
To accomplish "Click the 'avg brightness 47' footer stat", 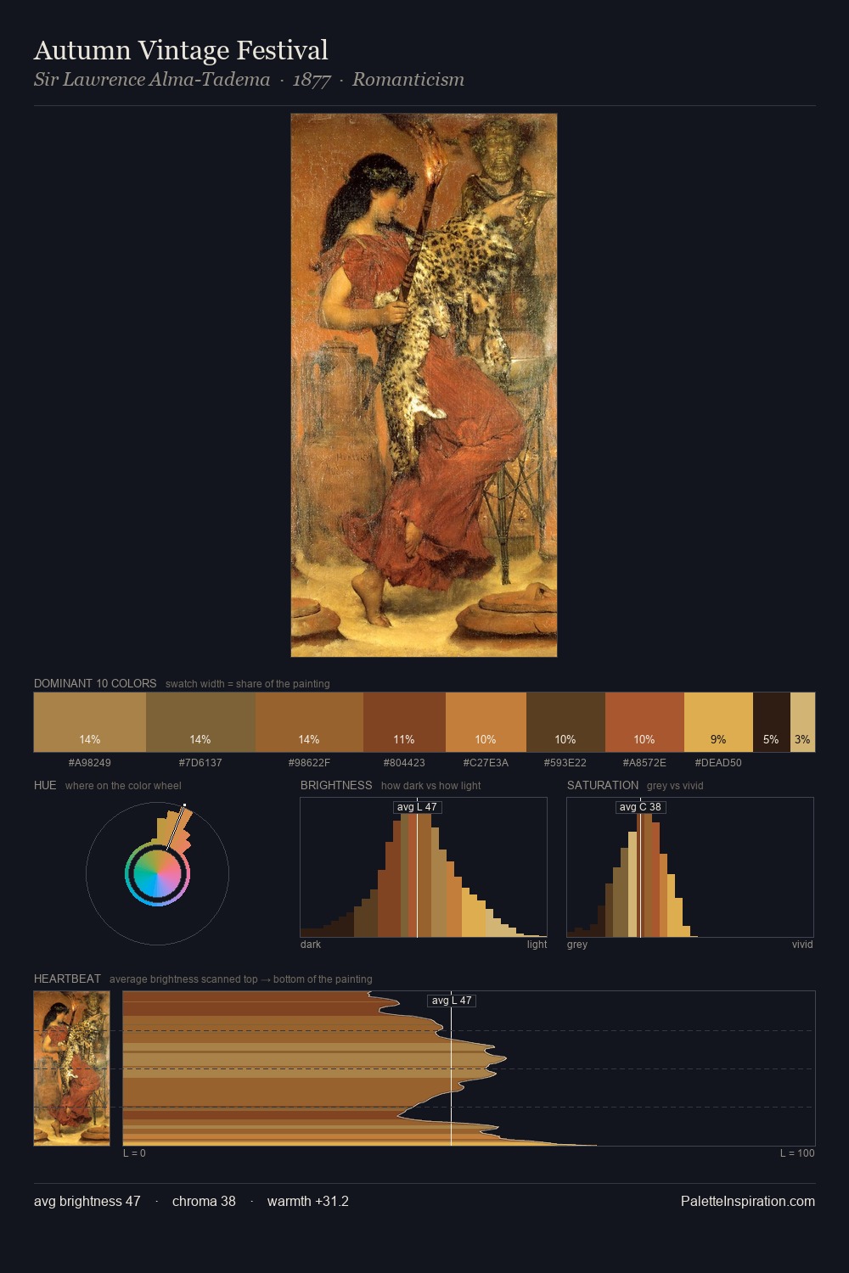I will (87, 1202).
